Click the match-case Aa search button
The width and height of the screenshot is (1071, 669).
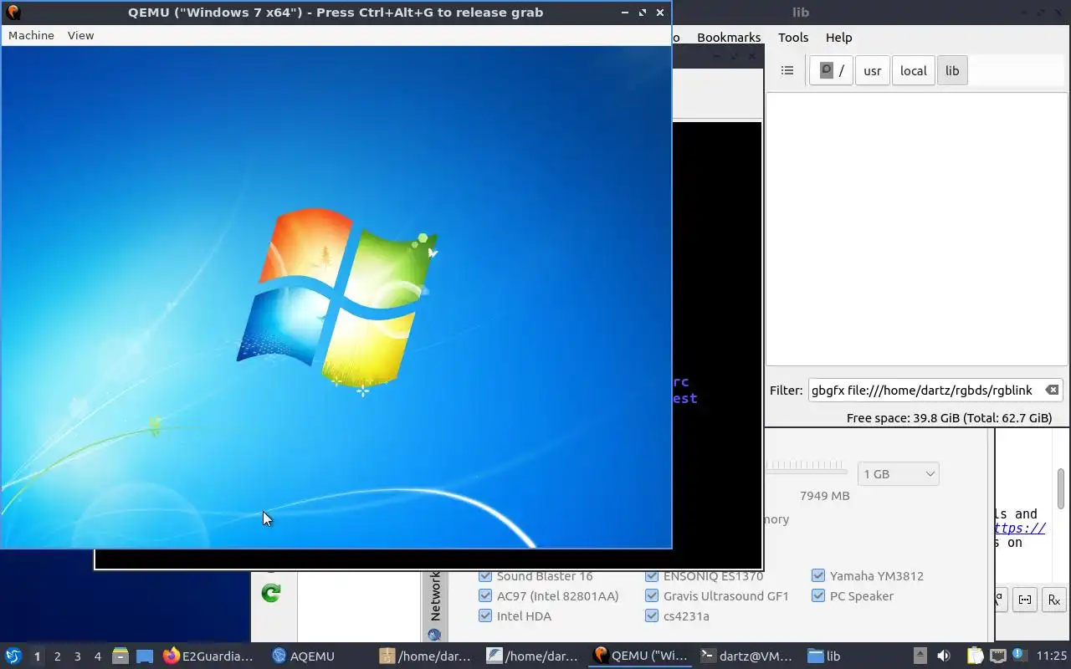pos(1000,600)
